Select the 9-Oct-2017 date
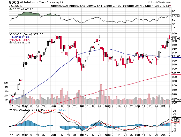The height and width of the screenshot is (137, 181). (x=16, y=6)
